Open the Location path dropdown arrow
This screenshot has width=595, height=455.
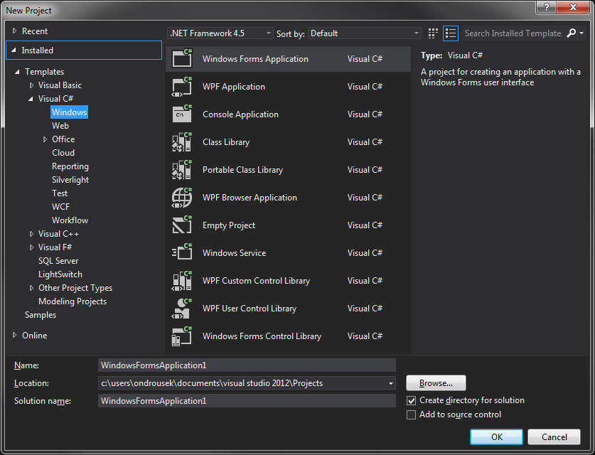coord(390,383)
